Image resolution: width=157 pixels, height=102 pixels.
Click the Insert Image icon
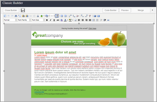[x=42, y=16]
